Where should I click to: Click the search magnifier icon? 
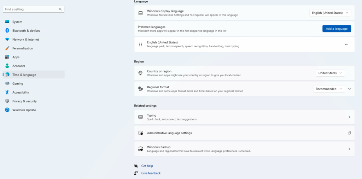tap(60, 9)
